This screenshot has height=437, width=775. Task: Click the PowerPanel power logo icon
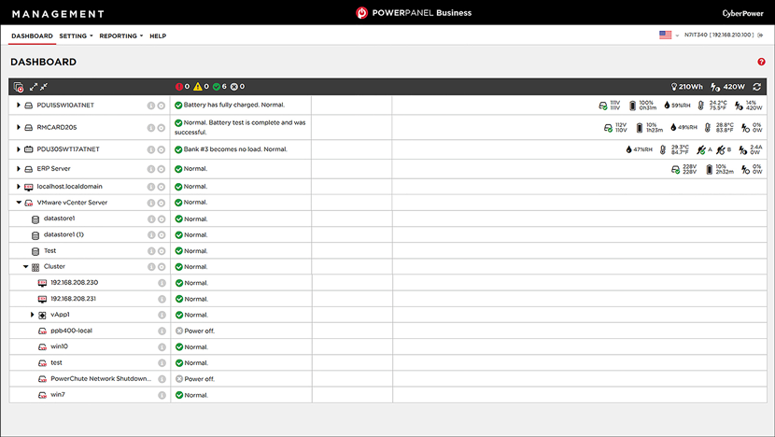[361, 13]
